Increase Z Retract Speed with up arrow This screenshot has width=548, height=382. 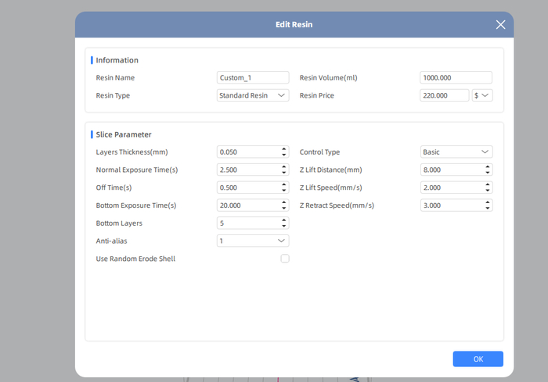coord(488,202)
